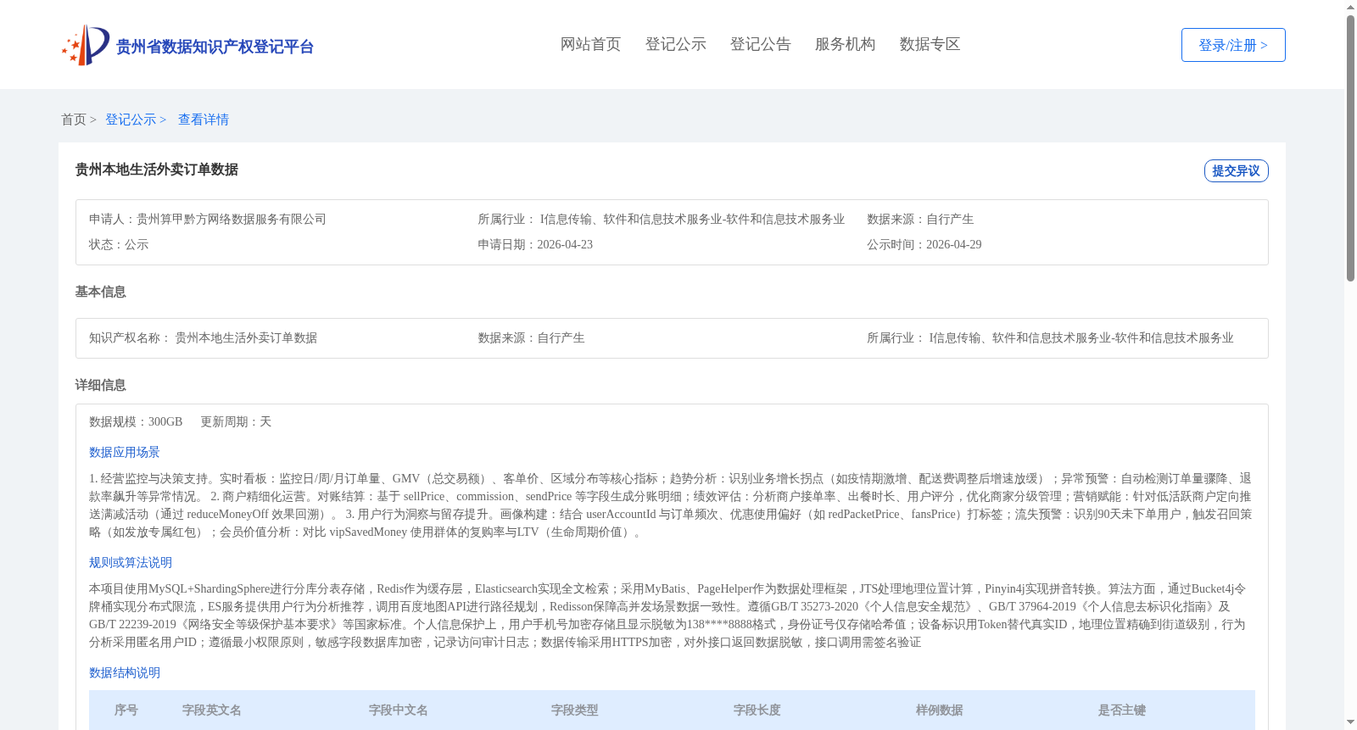Click the scrollbar up arrow
The image size is (1357, 730).
(x=1350, y=7)
